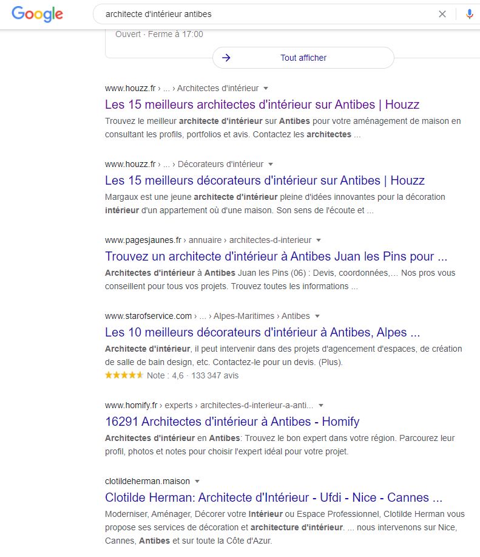Click the www.homify.fr breadcrumb URL
The height and width of the screenshot is (557, 480).
(x=131, y=405)
